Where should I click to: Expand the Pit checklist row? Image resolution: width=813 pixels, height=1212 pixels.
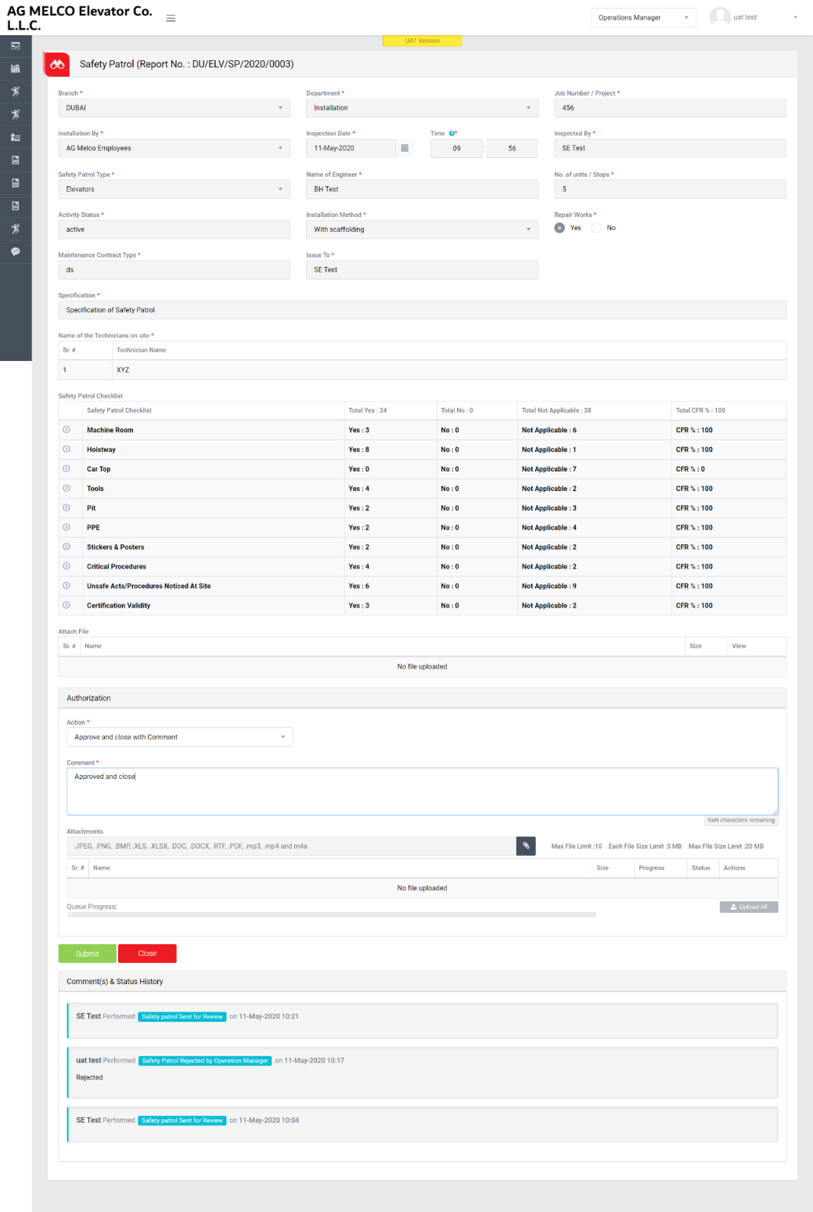tap(67, 508)
